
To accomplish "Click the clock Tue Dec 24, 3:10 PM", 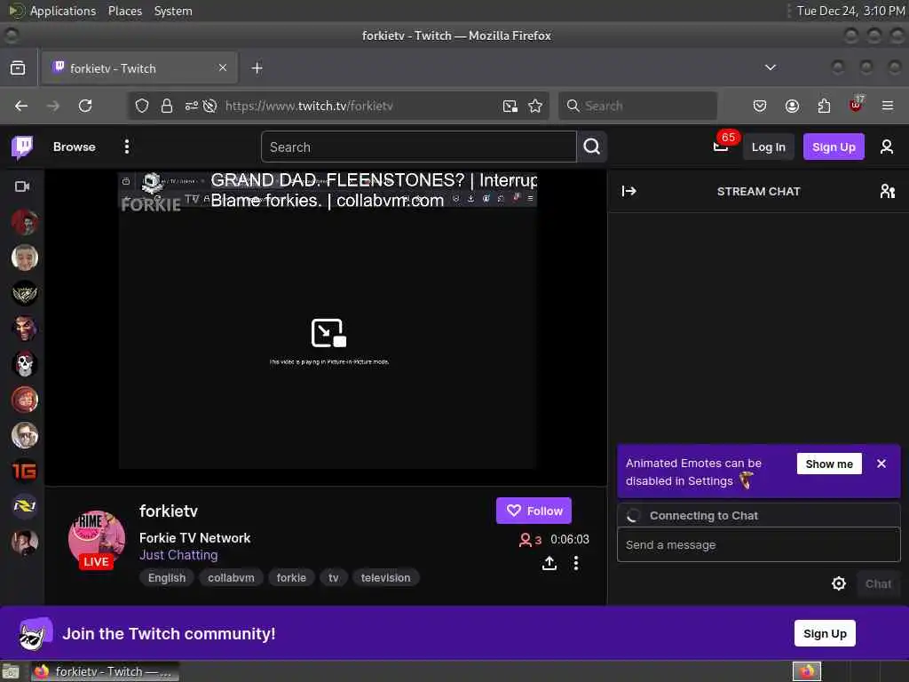I will (x=850, y=11).
